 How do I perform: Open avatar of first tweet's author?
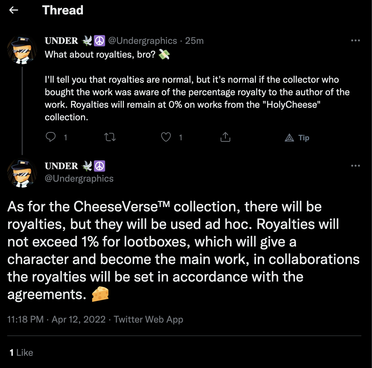(x=22, y=50)
